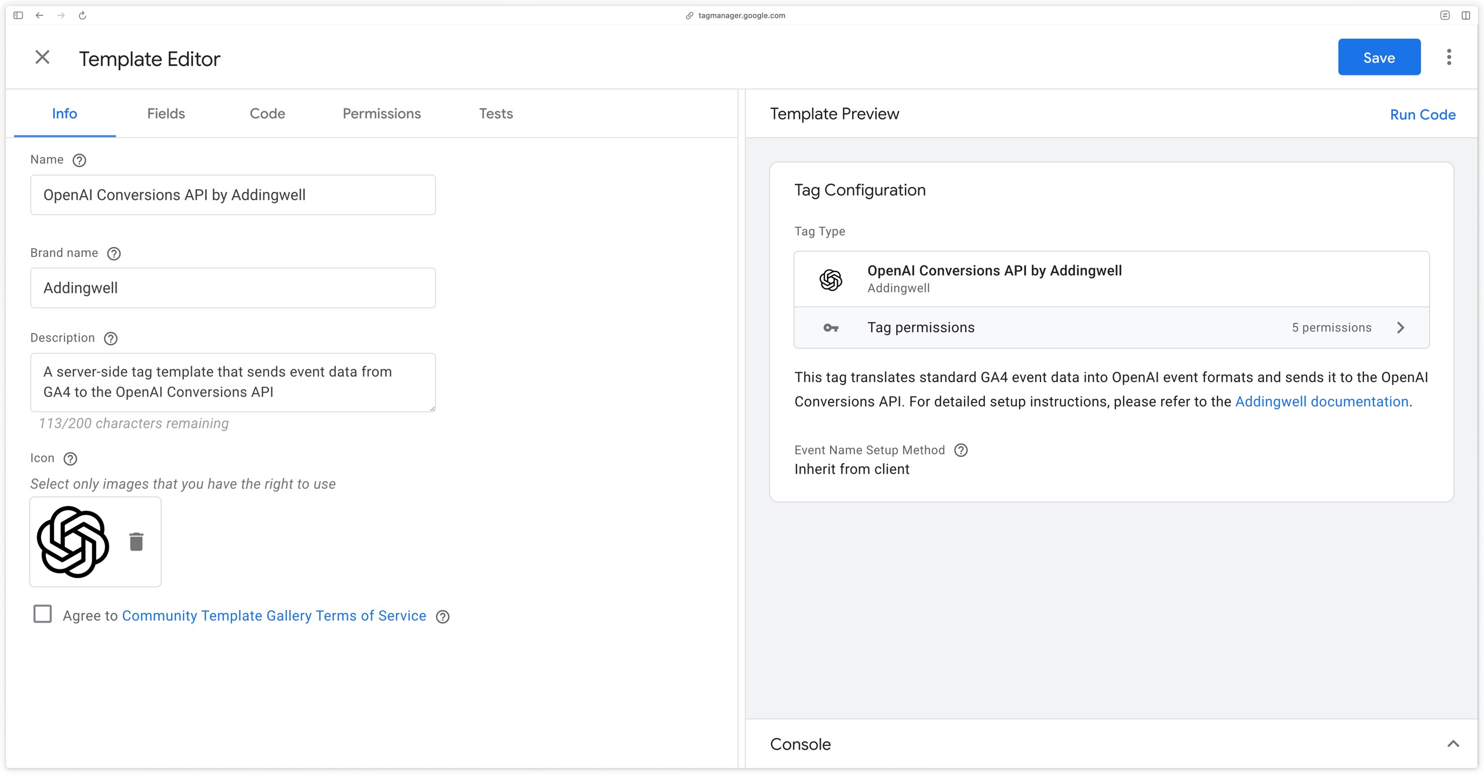This screenshot has height=774, width=1484.
Task: Click the help icon next to Icon label
Action: [70, 459]
